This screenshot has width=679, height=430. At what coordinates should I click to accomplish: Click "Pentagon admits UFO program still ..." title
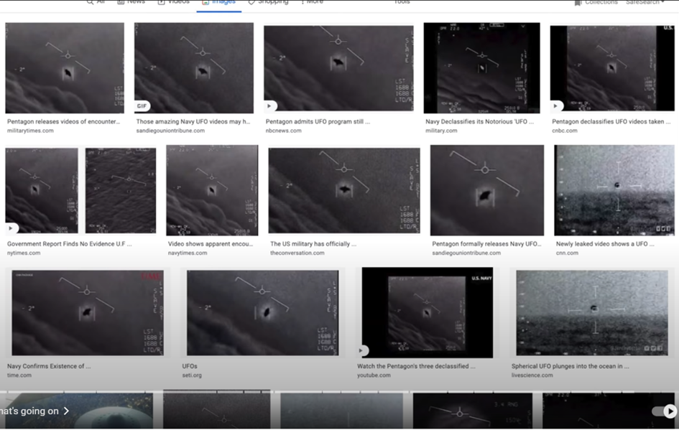(x=318, y=121)
